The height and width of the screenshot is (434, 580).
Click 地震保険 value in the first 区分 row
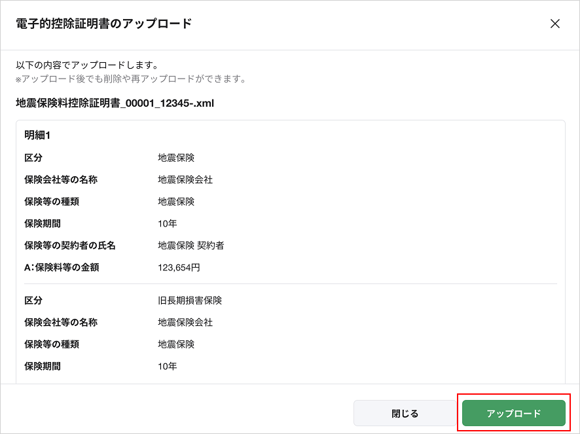tap(176, 158)
